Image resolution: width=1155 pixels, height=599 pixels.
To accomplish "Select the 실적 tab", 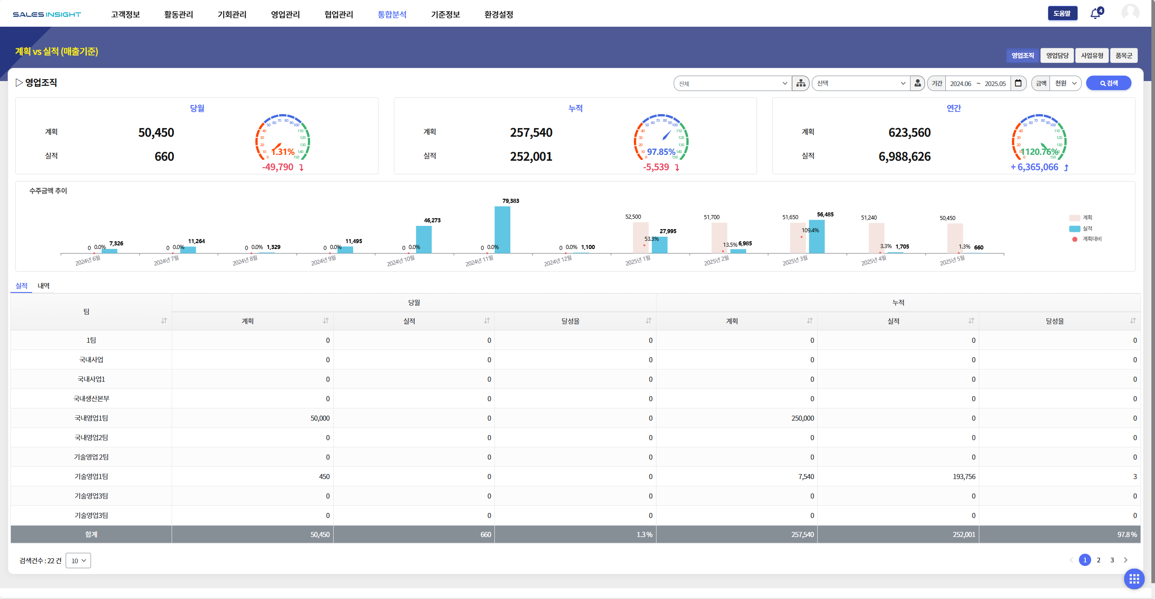I will [x=21, y=286].
